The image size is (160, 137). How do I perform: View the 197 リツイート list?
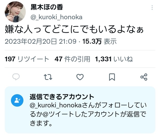[x=27, y=59]
